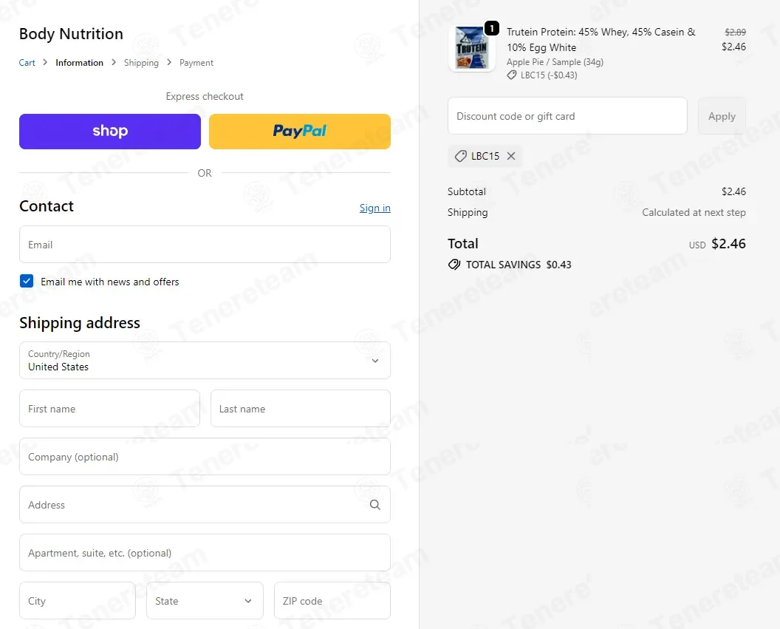Open the Country/Region dropdown
The height and width of the screenshot is (629, 780).
click(x=205, y=360)
